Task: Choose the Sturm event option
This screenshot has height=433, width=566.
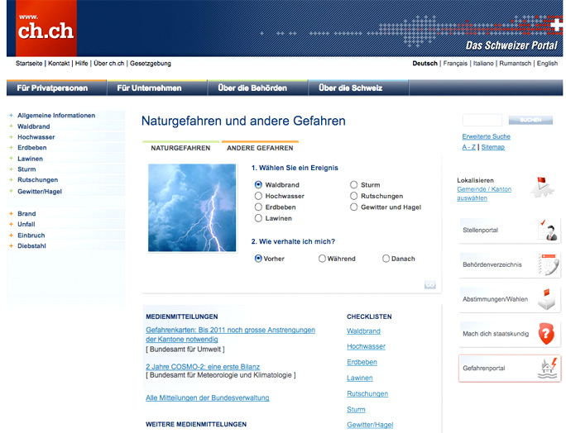Action: [x=354, y=185]
